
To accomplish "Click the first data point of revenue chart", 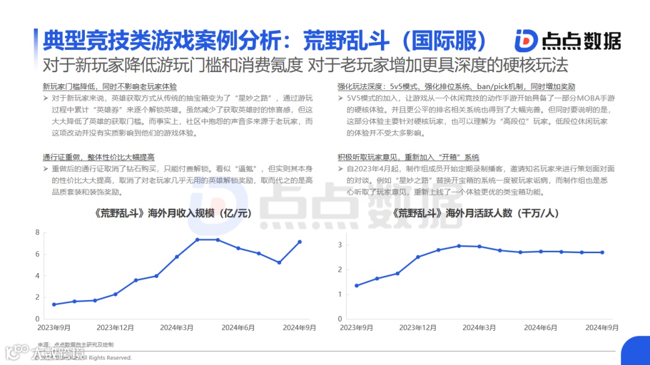I will pyautogui.click(x=54, y=304).
